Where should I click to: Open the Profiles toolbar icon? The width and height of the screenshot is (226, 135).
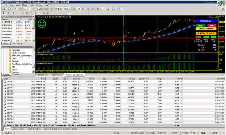(9, 9)
